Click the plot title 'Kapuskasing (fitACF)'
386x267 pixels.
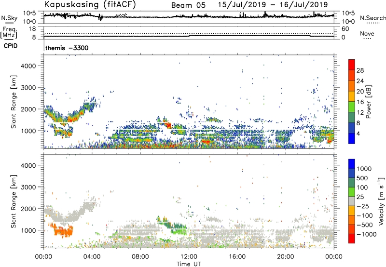coord(90,5)
